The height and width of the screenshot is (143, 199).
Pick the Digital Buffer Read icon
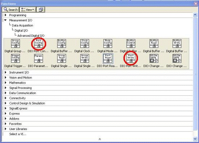pyautogui.click(x=154, y=44)
